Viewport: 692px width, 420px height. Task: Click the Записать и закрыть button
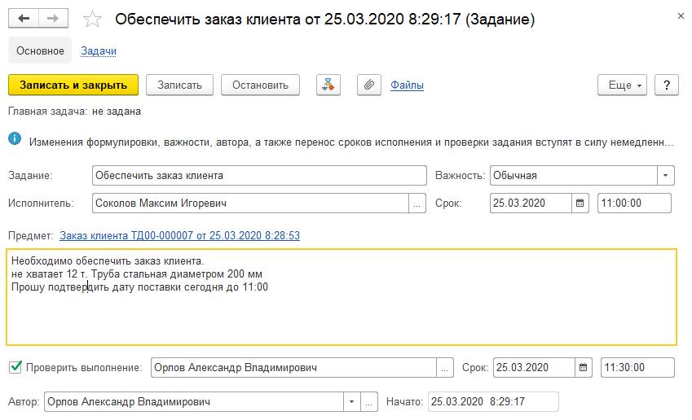(x=73, y=85)
